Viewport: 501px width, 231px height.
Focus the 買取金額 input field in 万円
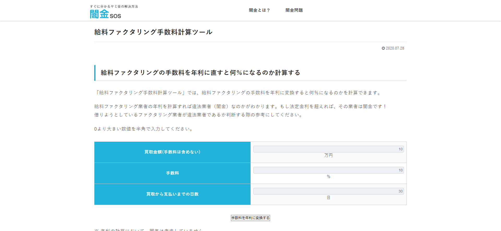tap(328, 149)
